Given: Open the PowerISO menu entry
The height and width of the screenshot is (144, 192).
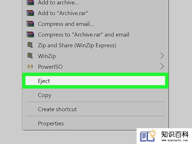Looking at the screenshot, I should [50, 67].
